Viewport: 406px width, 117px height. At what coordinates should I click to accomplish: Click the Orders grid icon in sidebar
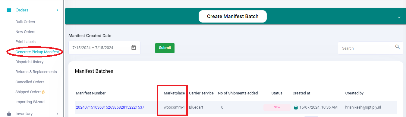(x=9, y=10)
